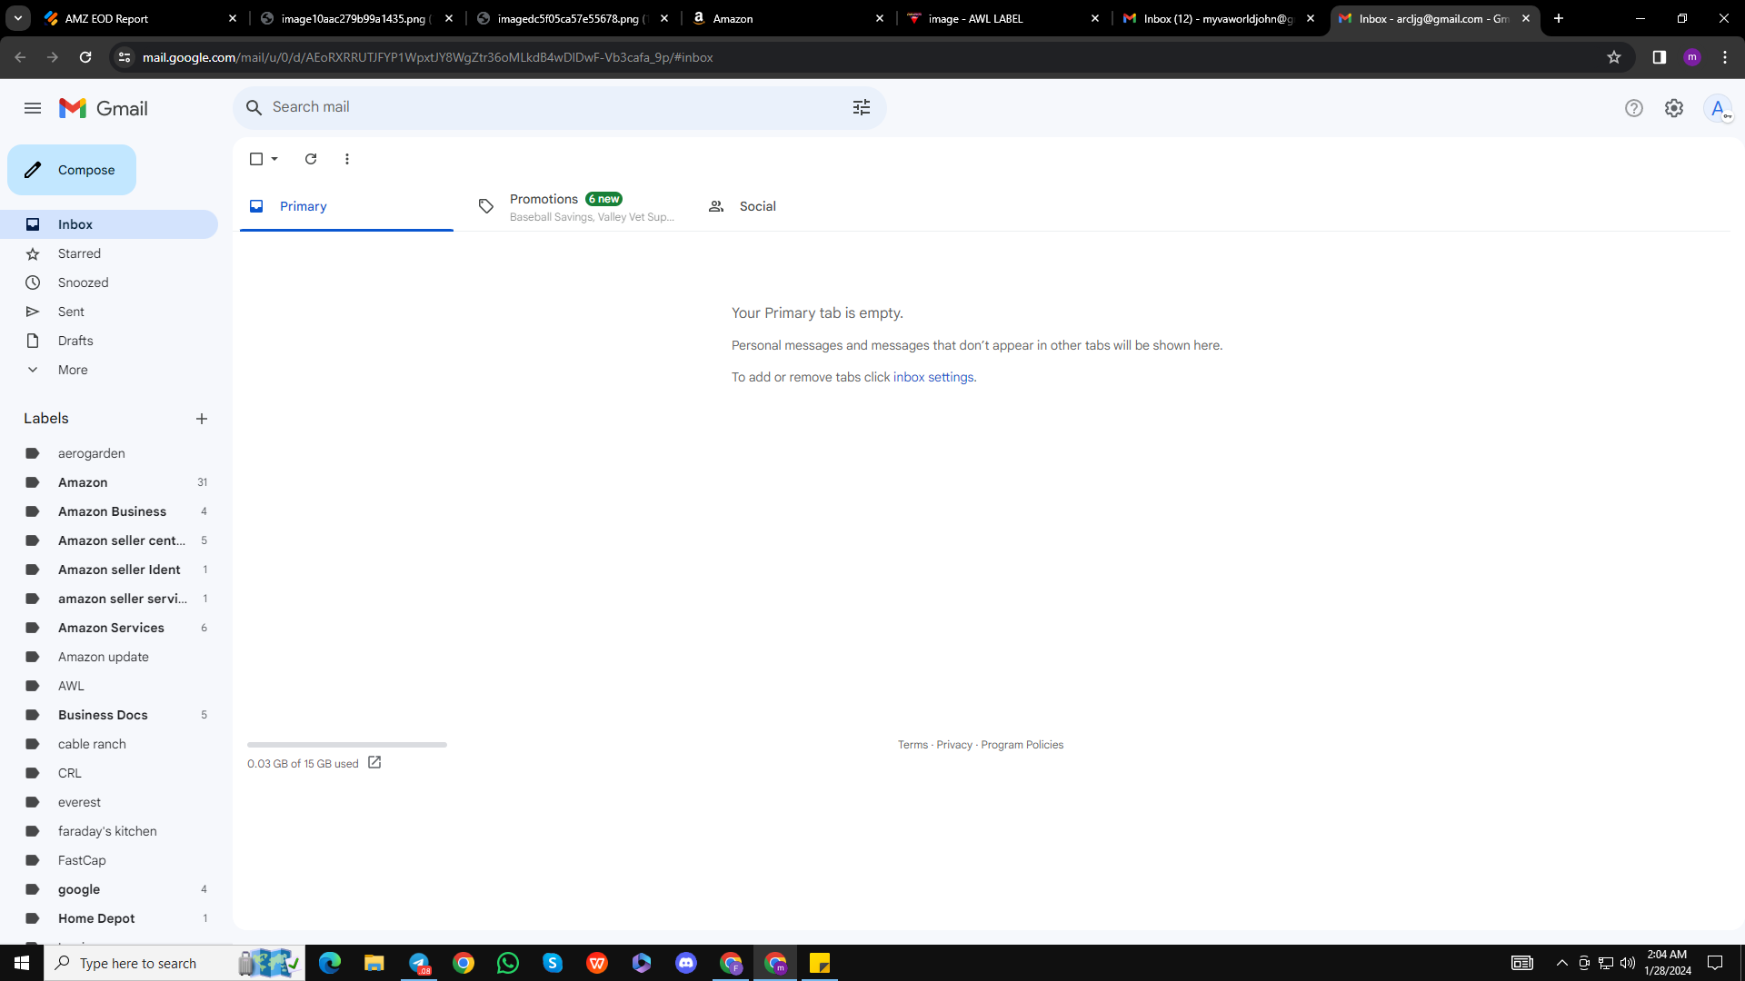Open the AWL label

pos(109,686)
